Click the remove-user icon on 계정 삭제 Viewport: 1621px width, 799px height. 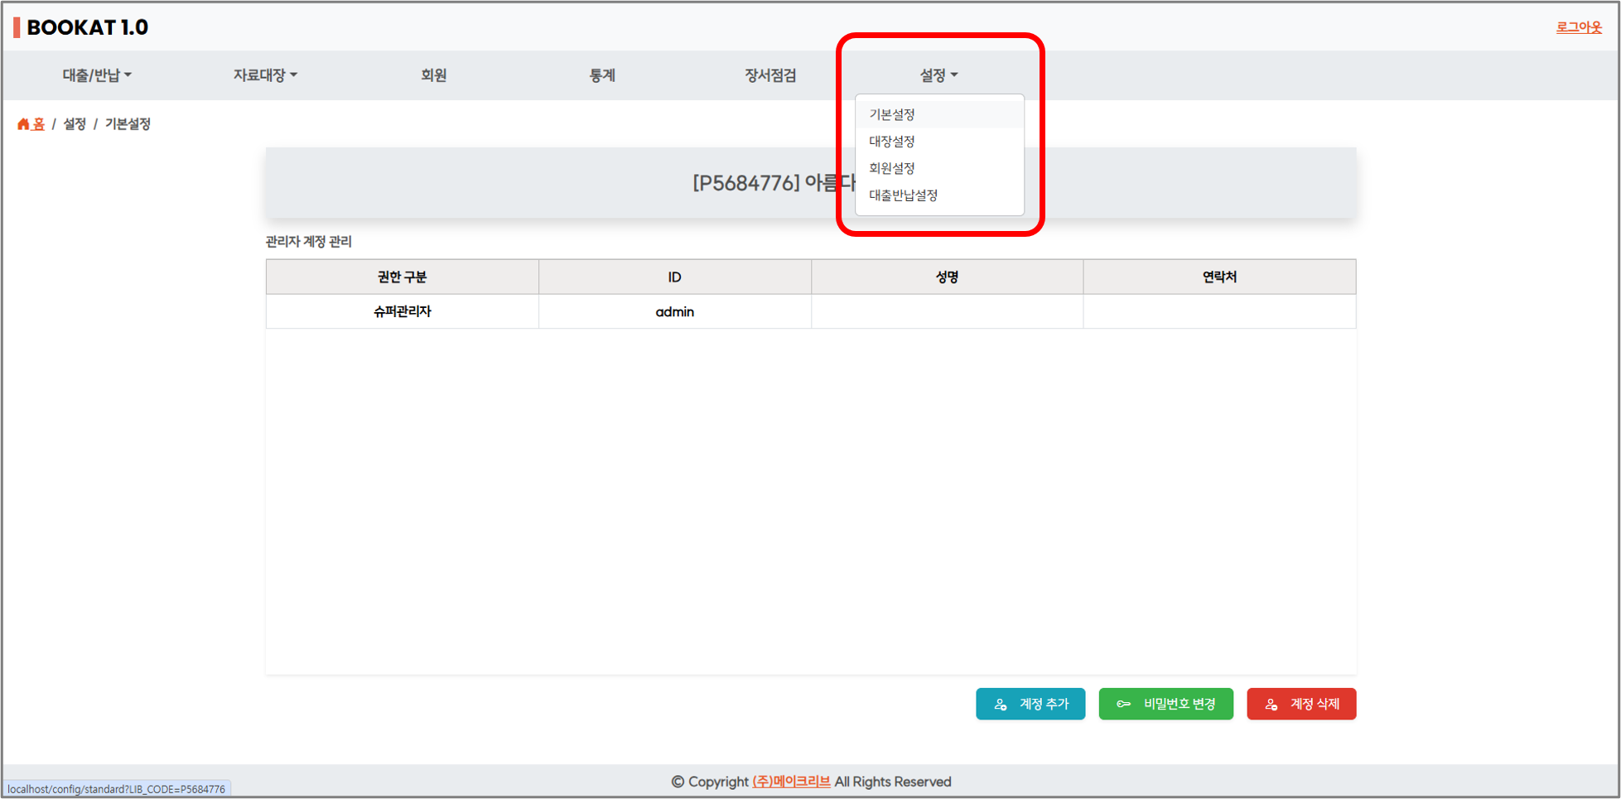pos(1271,705)
